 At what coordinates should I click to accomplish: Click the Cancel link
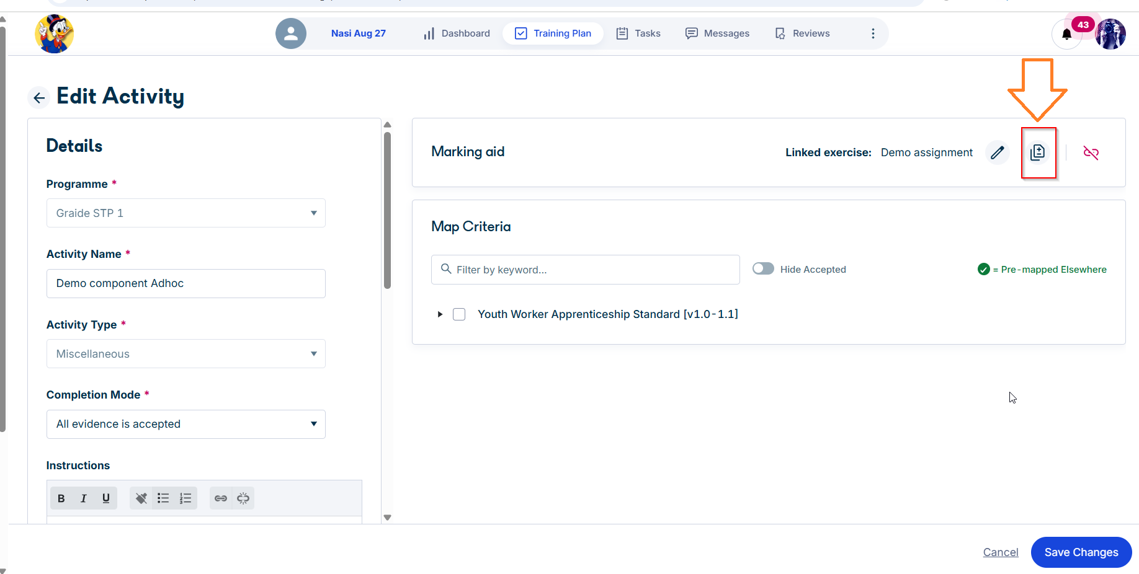coord(1001,552)
